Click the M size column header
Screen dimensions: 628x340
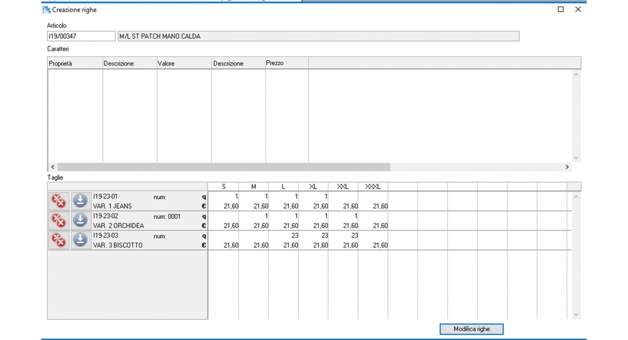point(253,187)
